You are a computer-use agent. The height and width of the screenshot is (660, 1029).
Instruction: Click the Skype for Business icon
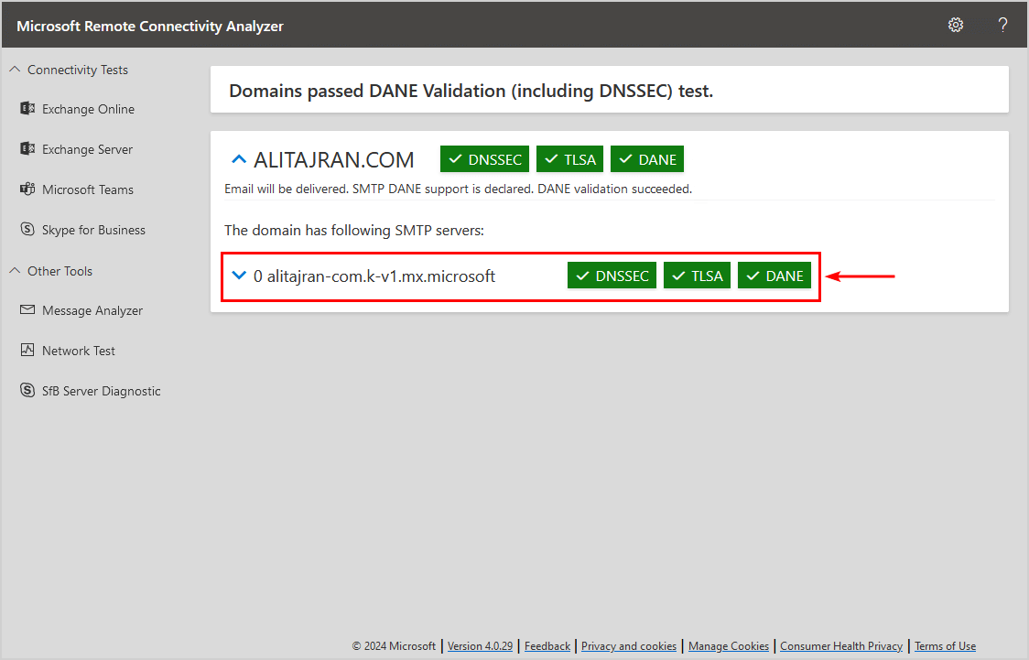(27, 229)
